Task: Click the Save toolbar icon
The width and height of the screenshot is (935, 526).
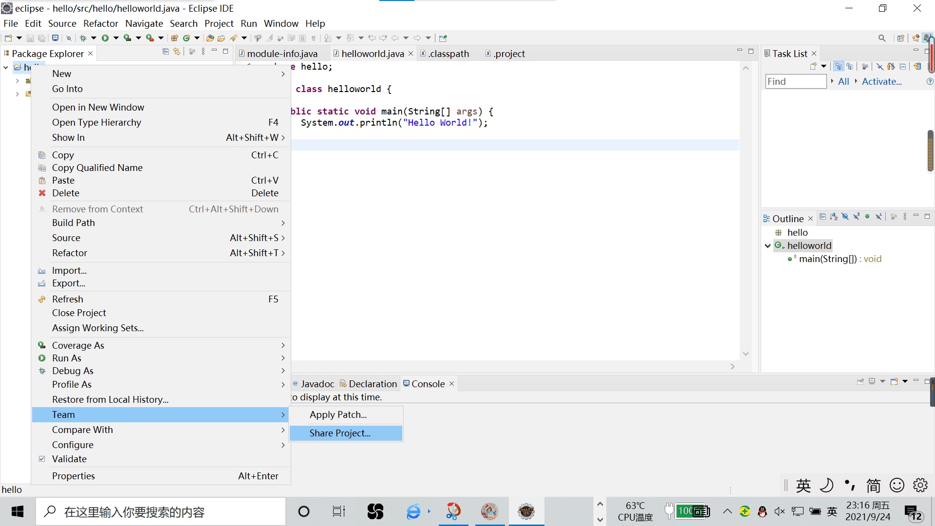Action: click(x=30, y=38)
